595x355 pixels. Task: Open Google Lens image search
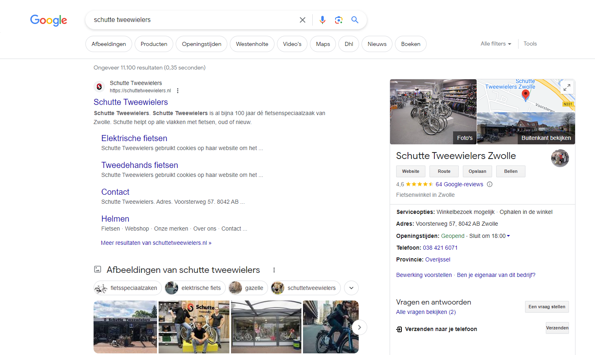pyautogui.click(x=338, y=20)
